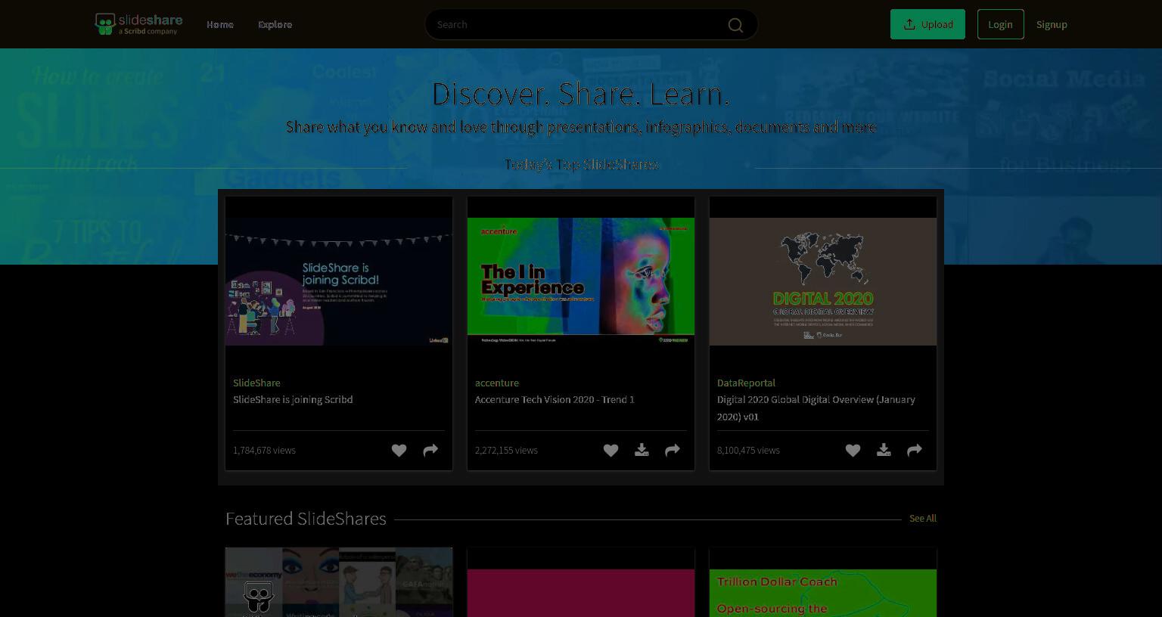Open The I in Experience thumbnail
Screen dimensions: 1162x617
pyautogui.click(x=581, y=281)
